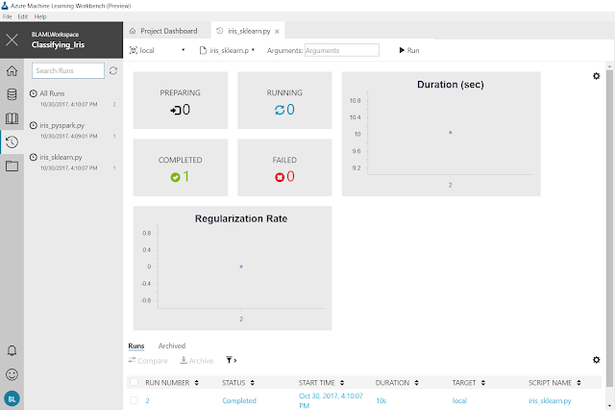615x410 pixels.
Task: Click the Compare button
Action: [x=148, y=361]
